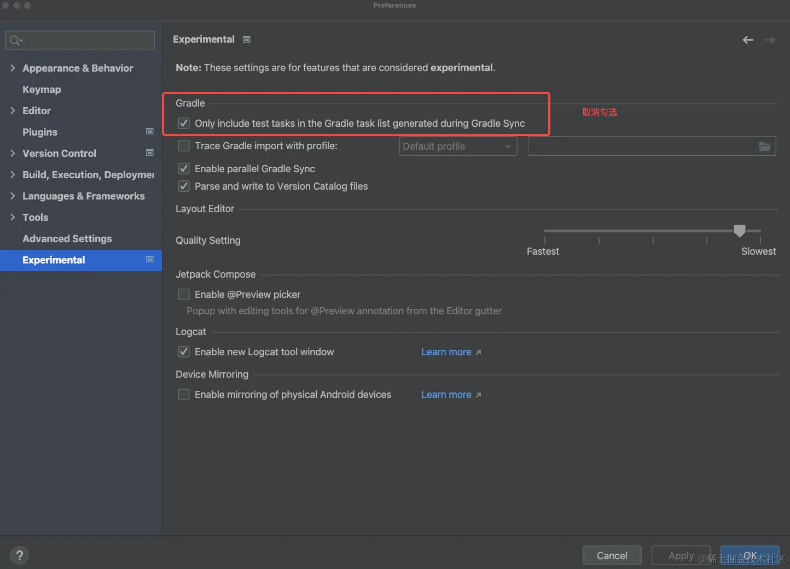790x569 pixels.
Task: Uncheck Only include test tasks checkbox
Action: point(184,124)
